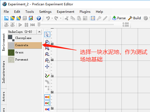Screen dimensions: 150x112
Task: Click the zoom out magnifier tool
Action: (47, 54)
